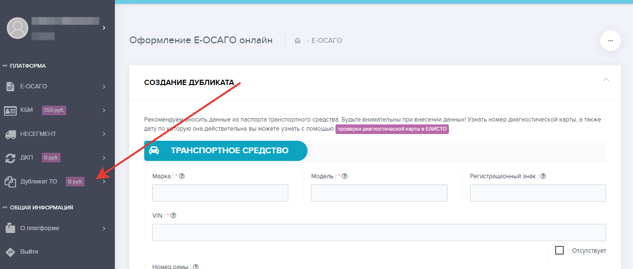Click the three-dots more options button
The height and width of the screenshot is (269, 633).
tap(610, 41)
